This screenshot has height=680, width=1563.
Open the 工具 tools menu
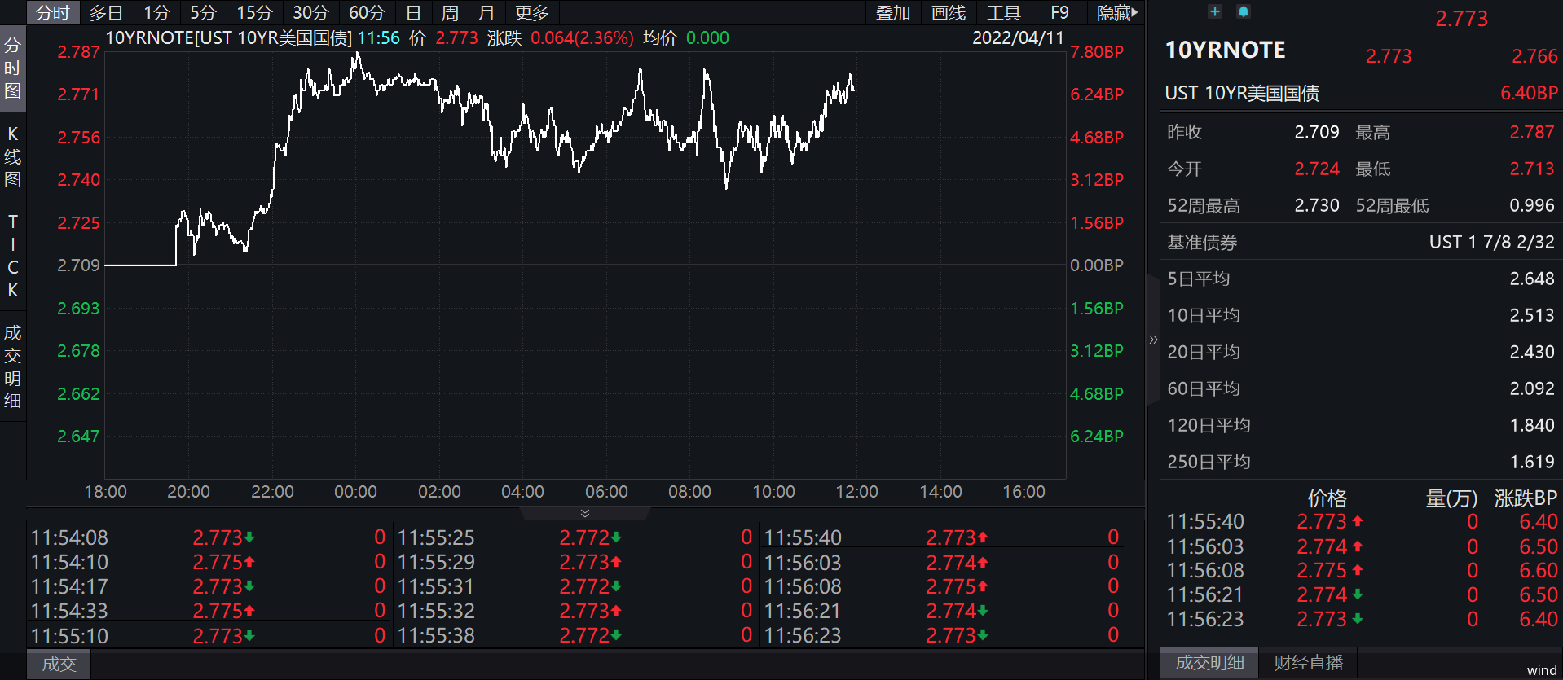point(1003,13)
